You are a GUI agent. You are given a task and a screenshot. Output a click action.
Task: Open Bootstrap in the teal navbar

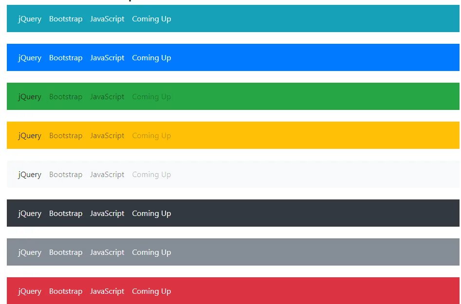[x=66, y=19]
